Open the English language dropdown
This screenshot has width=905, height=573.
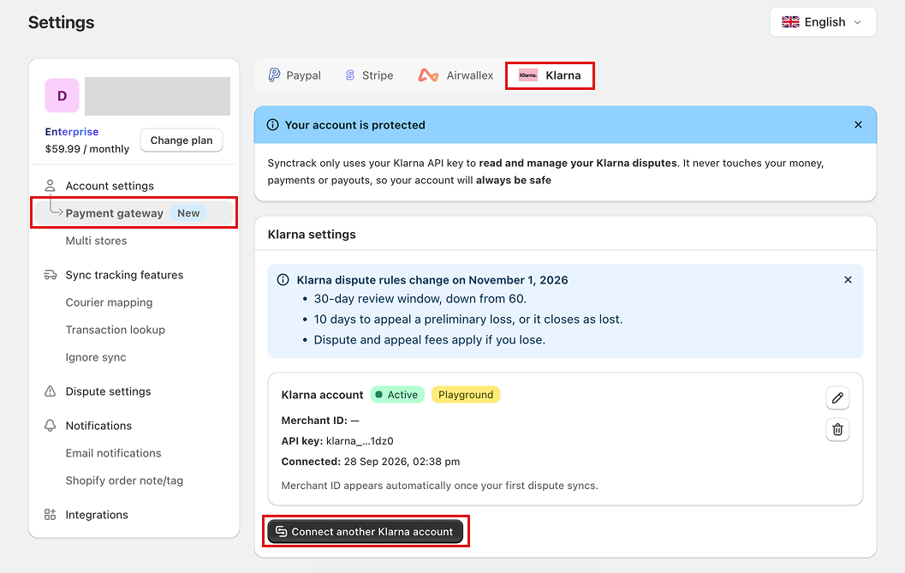tap(823, 22)
